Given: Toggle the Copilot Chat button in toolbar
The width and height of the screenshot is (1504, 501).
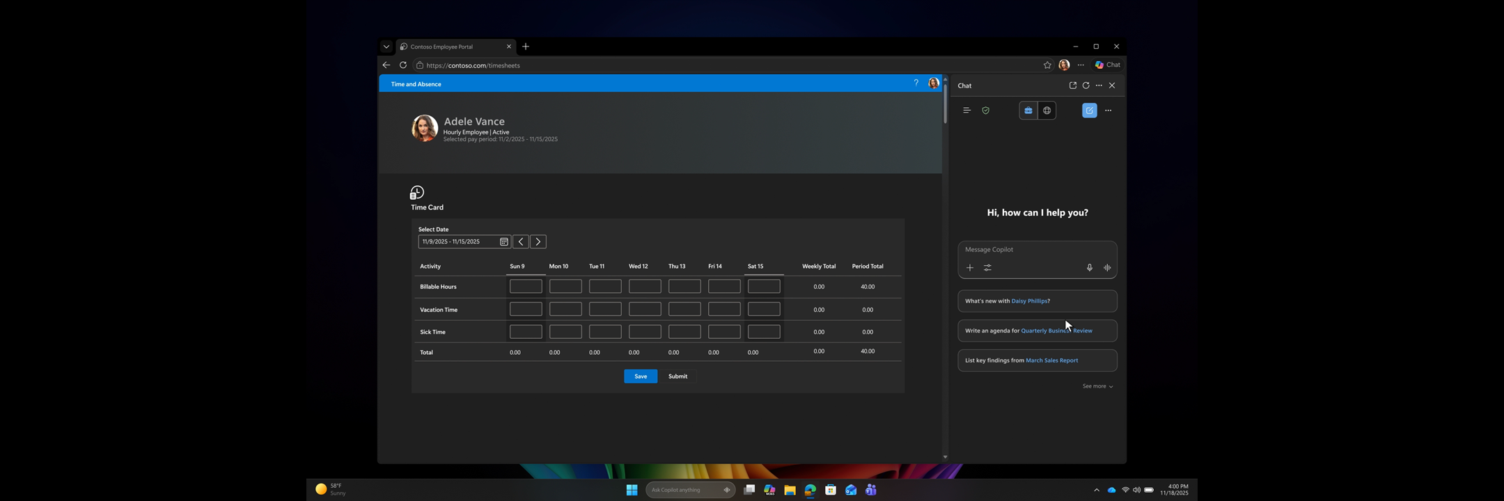Looking at the screenshot, I should [1107, 65].
